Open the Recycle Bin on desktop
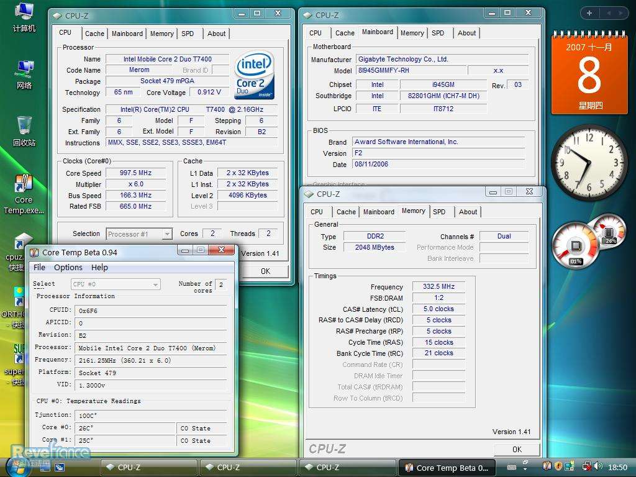 [24, 129]
